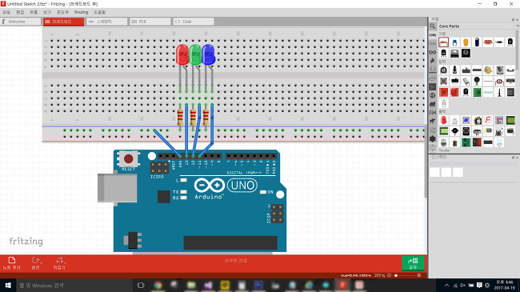Open the Arduino parts bin infinity icon
The height and width of the screenshot is (292, 520).
click(433, 52)
